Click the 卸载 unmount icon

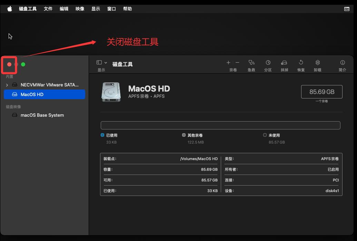coord(318,63)
